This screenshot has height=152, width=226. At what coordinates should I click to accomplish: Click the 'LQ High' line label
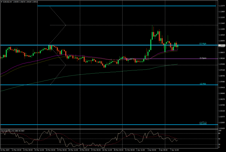click(202, 43)
